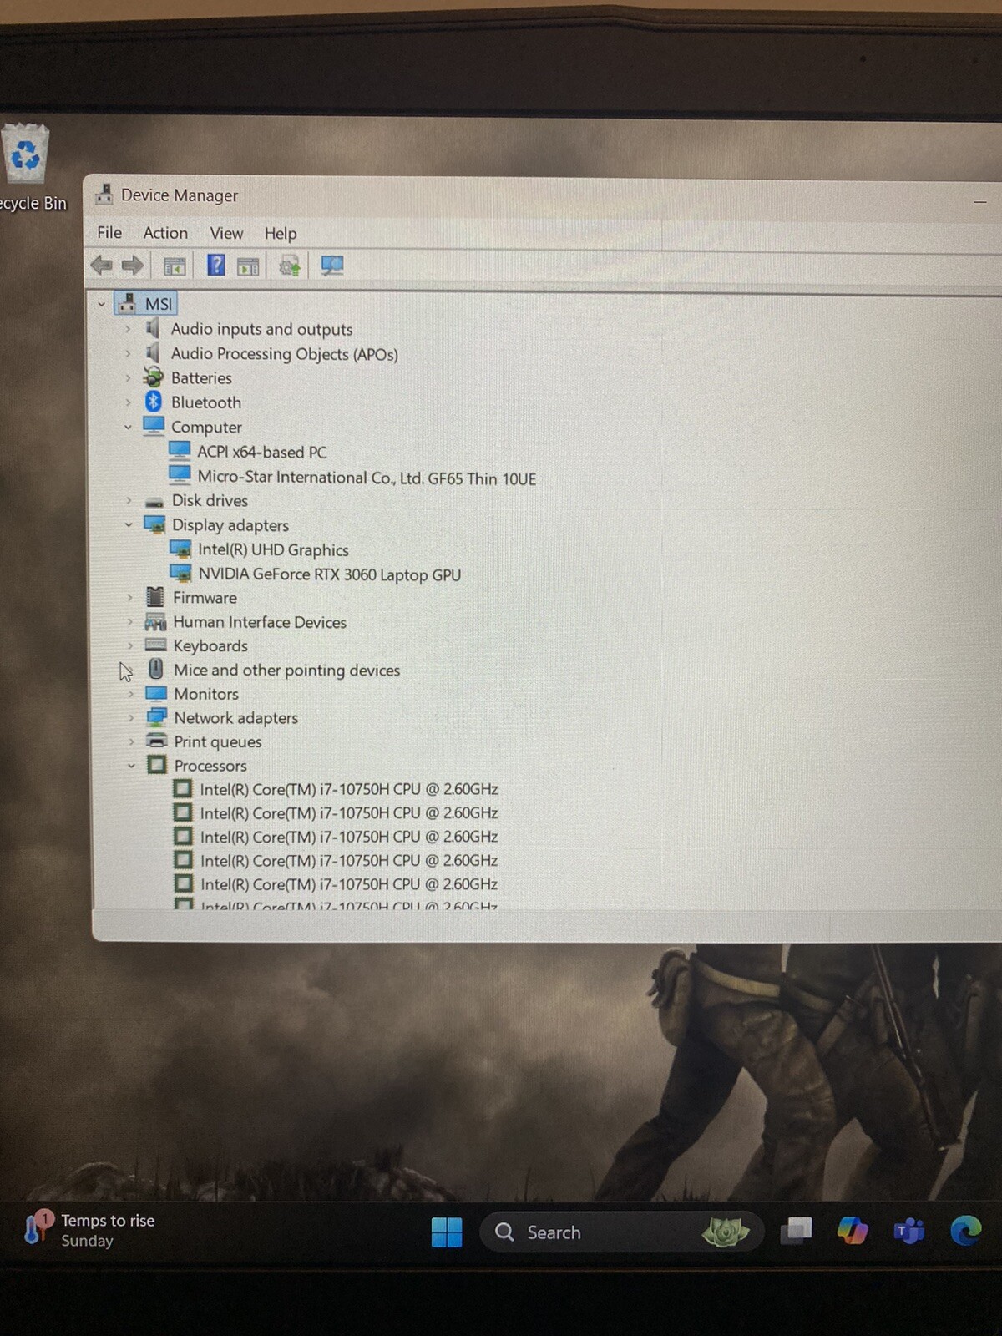
Task: Select NVIDIA GeForce RTX 3060 Laptop GPU
Action: click(329, 574)
